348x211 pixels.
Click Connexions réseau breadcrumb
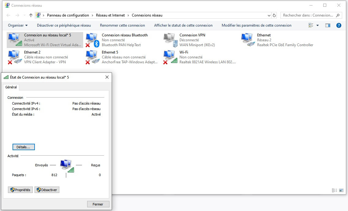(x=147, y=15)
